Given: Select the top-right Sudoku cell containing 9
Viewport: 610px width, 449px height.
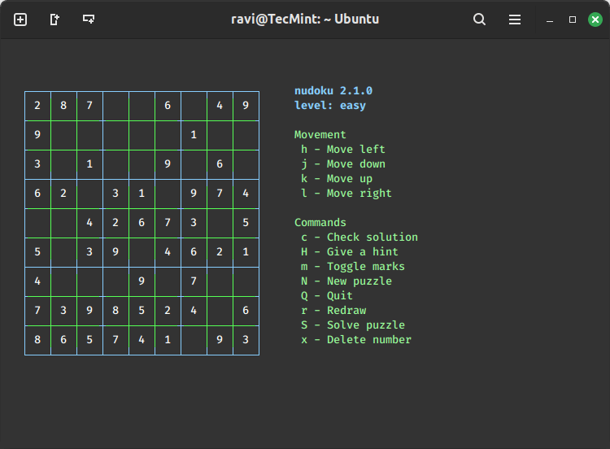Looking at the screenshot, I should (246, 106).
